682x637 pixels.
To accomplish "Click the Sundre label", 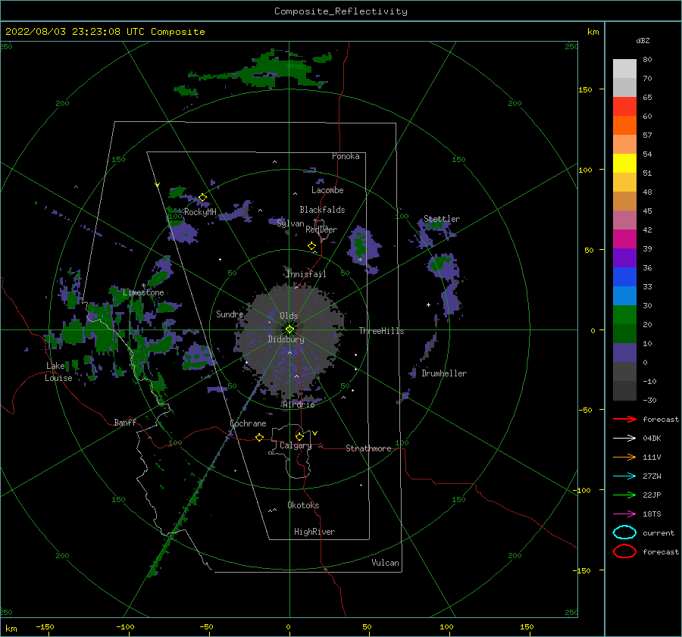I will tap(230, 314).
